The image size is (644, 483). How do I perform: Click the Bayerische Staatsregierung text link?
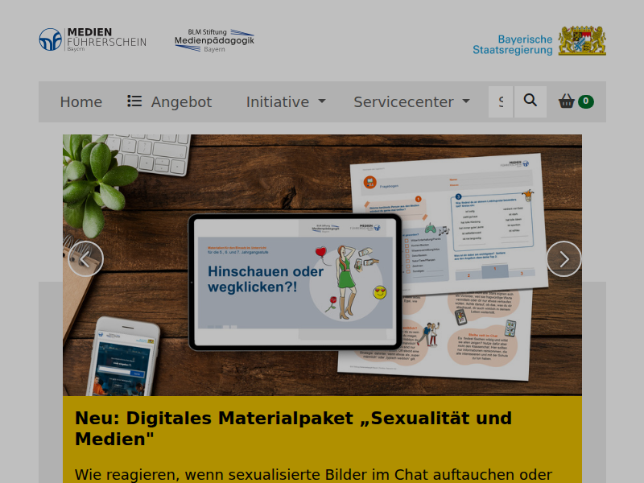click(x=513, y=45)
